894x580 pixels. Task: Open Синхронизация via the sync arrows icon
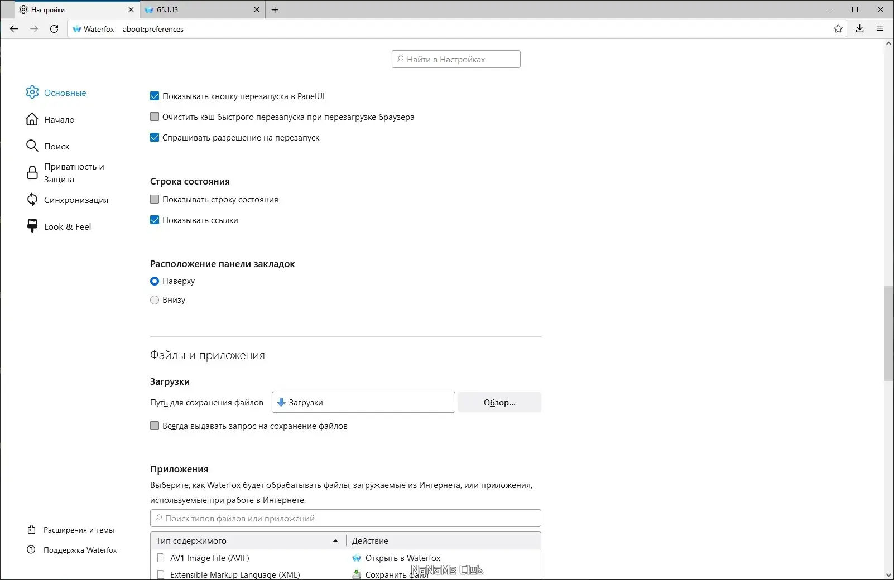click(x=32, y=199)
